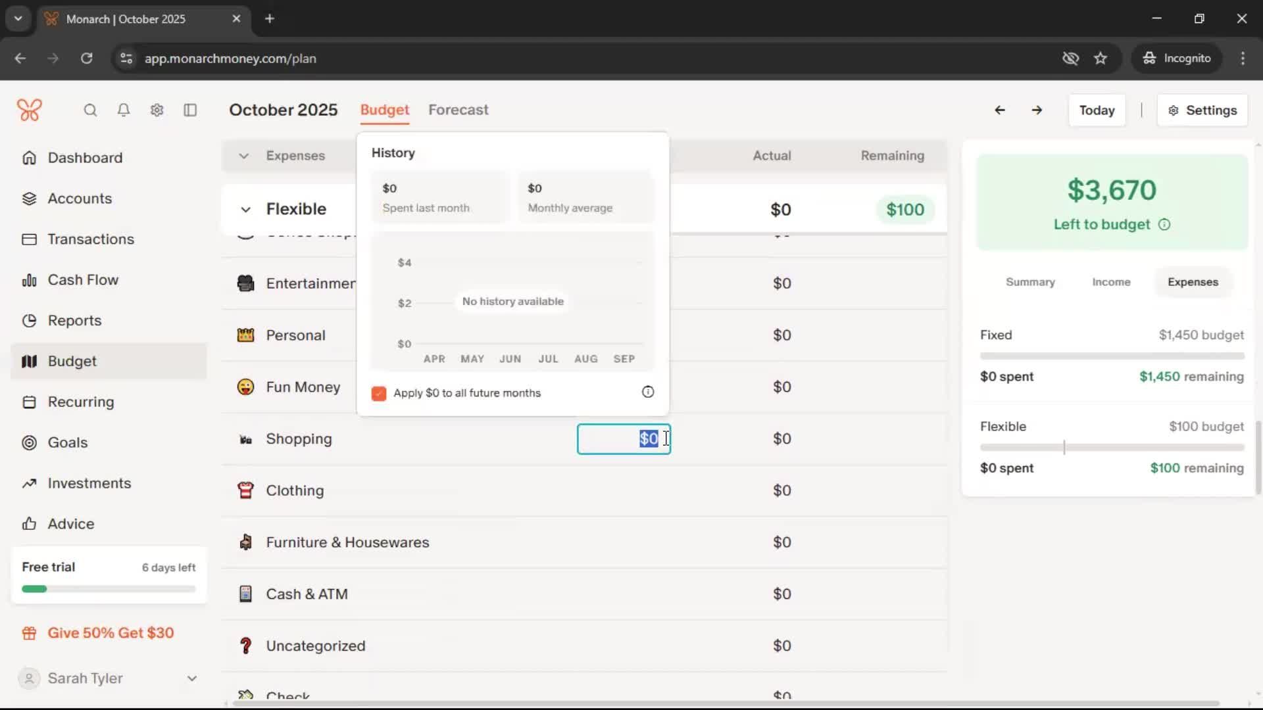Click the Today button
Screen dimensions: 1263x710
(1097, 110)
